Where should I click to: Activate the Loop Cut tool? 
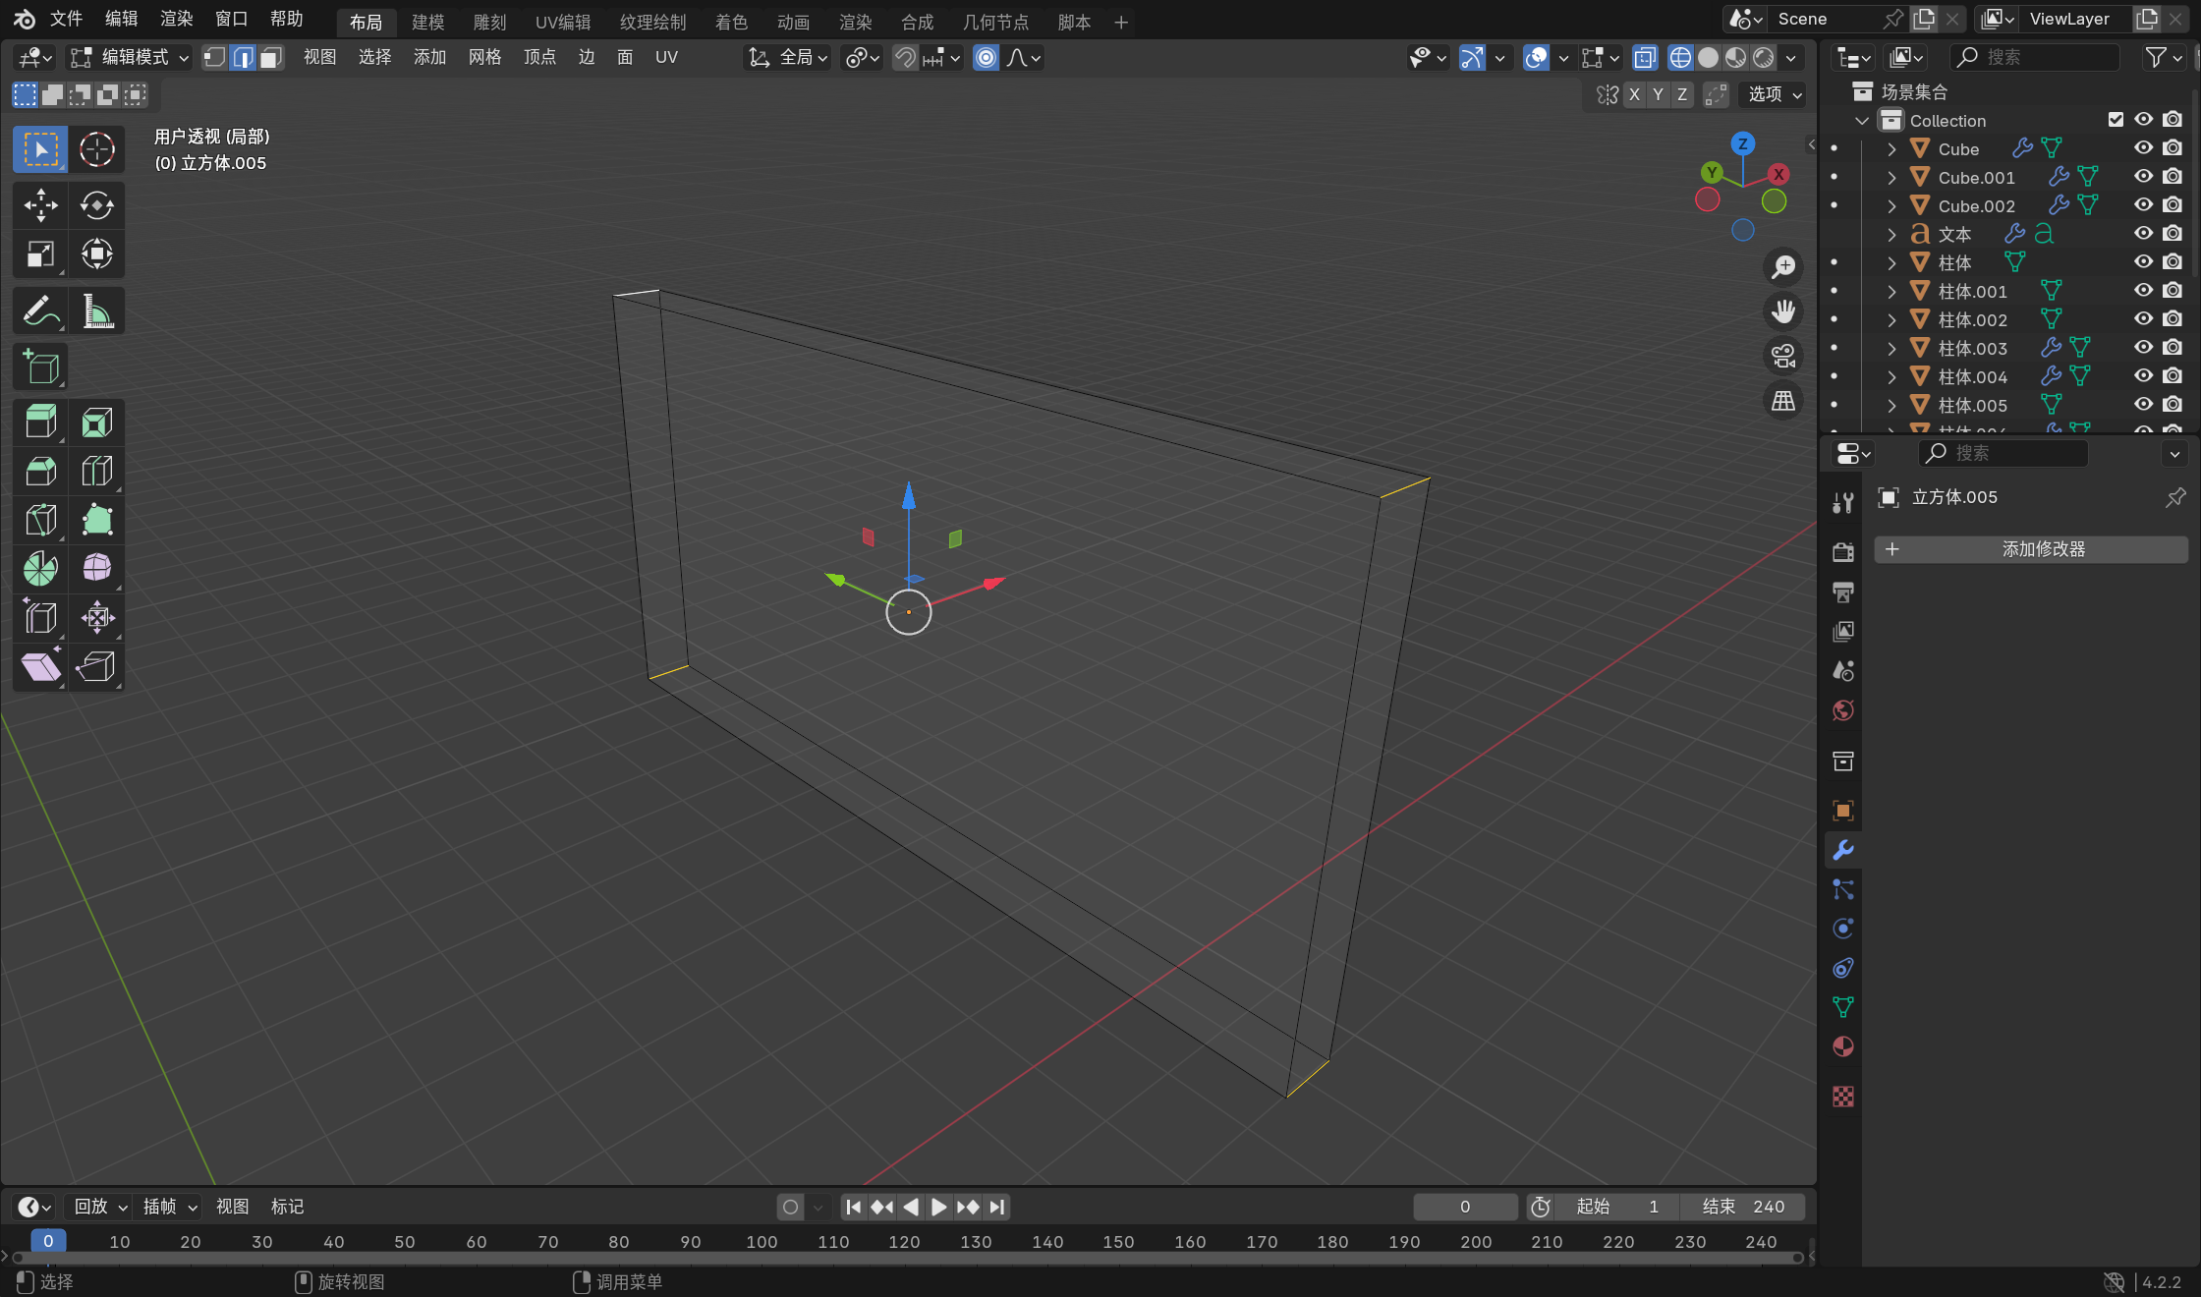96,471
